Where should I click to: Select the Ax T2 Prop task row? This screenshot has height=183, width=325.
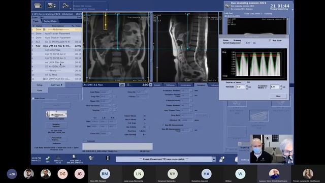point(56,75)
